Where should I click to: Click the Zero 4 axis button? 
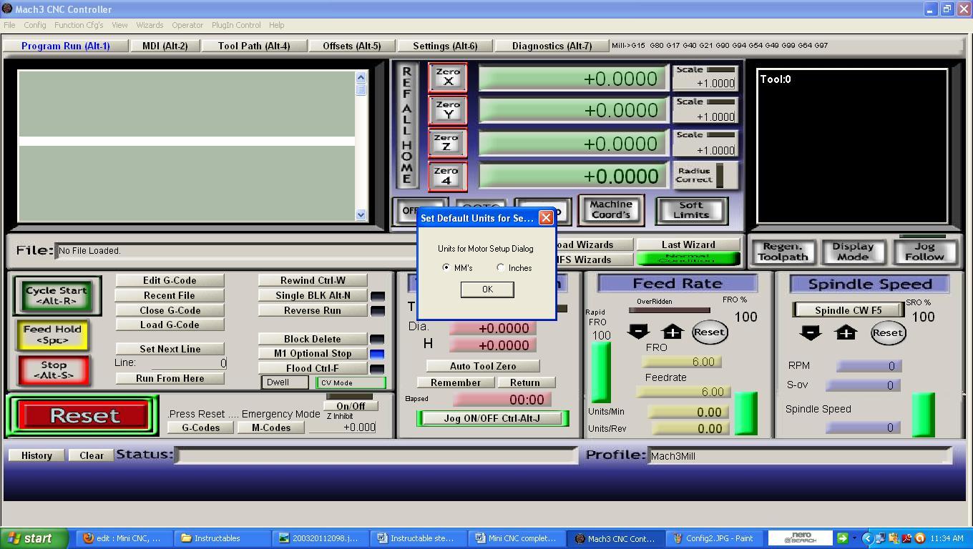point(448,176)
